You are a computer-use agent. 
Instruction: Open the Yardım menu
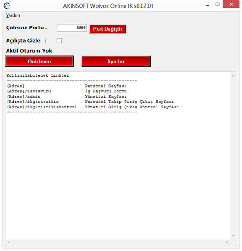point(13,15)
